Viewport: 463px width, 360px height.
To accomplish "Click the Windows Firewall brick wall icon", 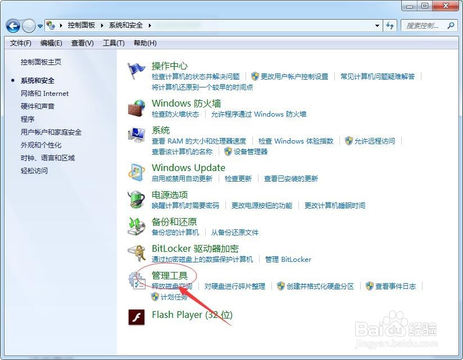I will pyautogui.click(x=136, y=108).
